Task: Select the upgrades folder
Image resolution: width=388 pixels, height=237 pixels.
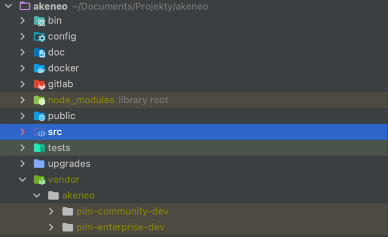Action: [x=69, y=164]
